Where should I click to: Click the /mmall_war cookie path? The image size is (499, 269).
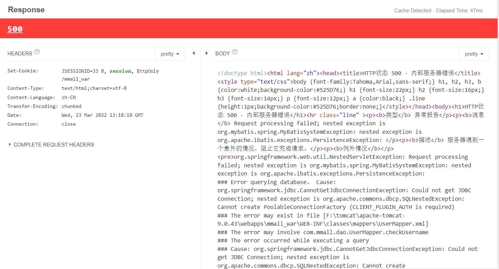click(x=76, y=79)
